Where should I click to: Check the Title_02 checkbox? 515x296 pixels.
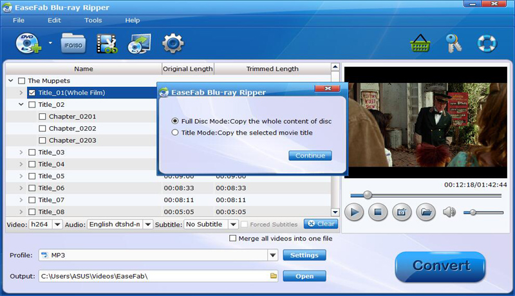point(32,105)
